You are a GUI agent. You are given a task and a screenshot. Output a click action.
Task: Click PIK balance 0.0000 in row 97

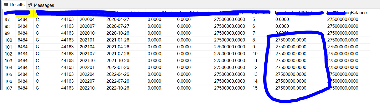click(299, 20)
